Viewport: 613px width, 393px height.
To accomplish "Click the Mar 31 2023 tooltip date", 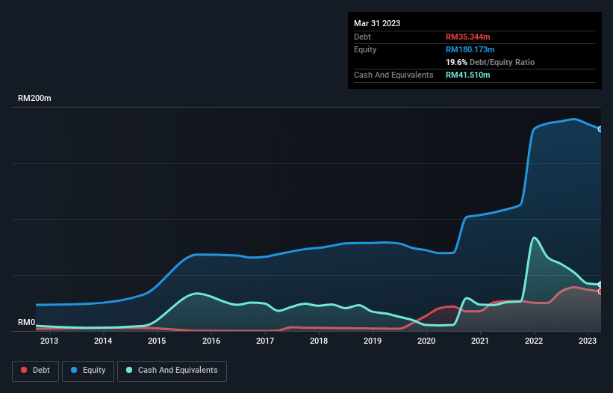I will coord(377,23).
